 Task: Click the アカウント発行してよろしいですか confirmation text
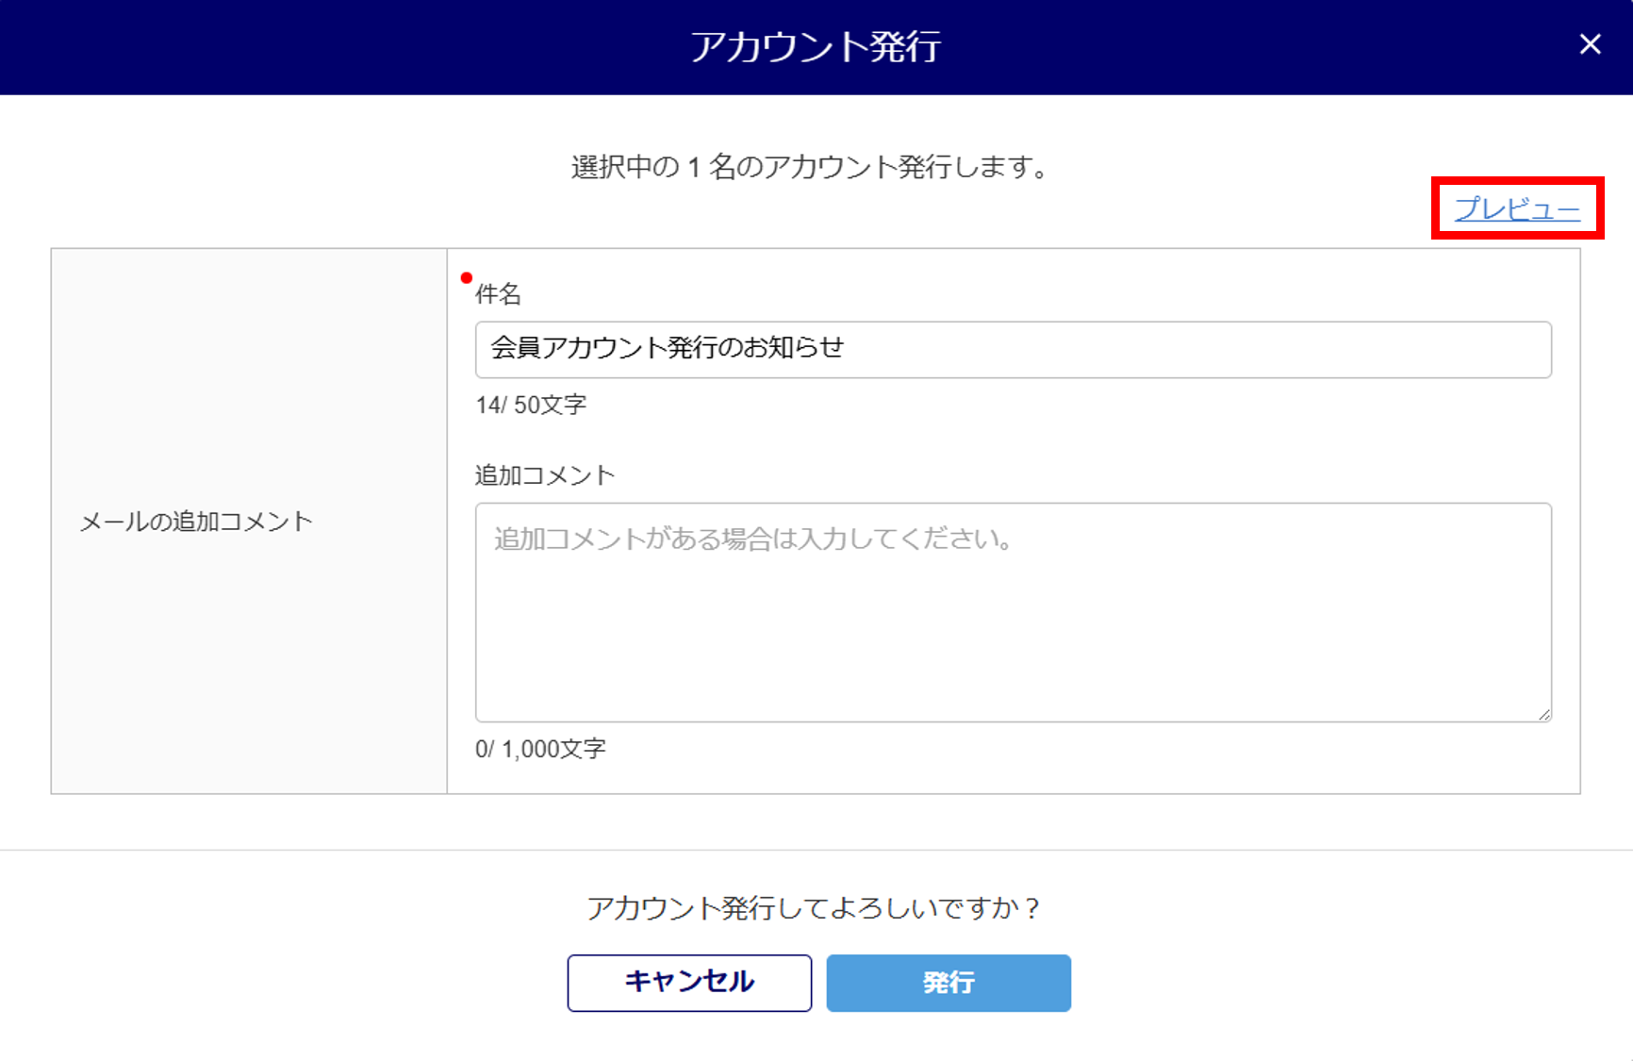click(x=815, y=908)
